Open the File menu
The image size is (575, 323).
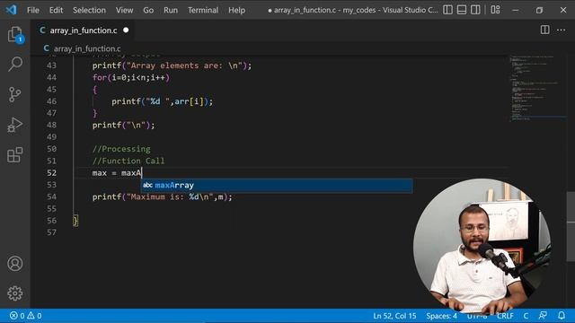[33, 10]
